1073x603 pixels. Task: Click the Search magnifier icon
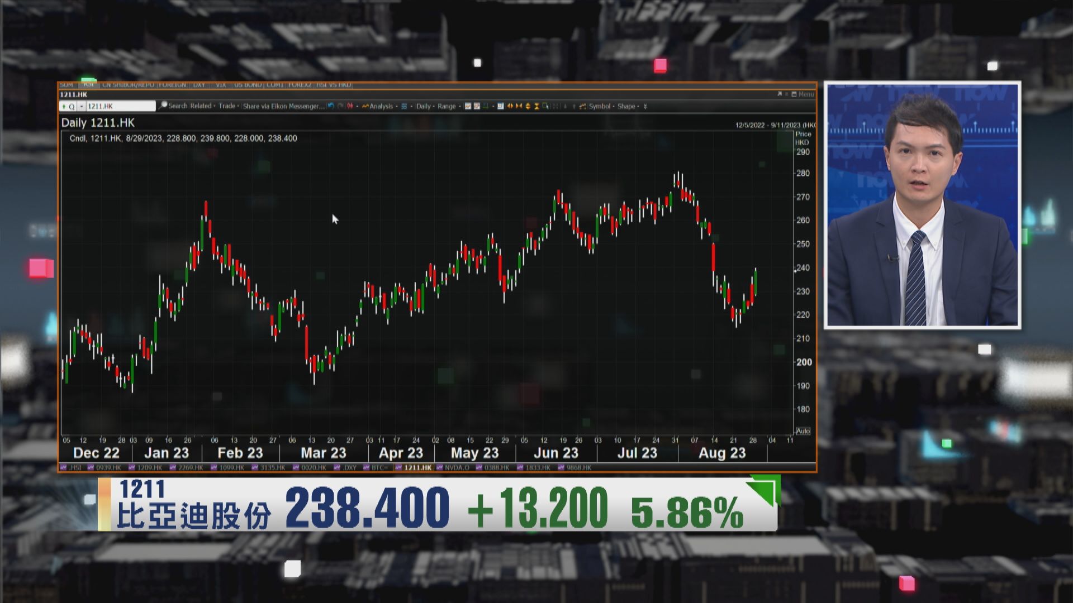tap(163, 106)
